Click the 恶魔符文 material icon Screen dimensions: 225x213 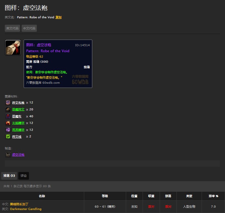coord(8,109)
